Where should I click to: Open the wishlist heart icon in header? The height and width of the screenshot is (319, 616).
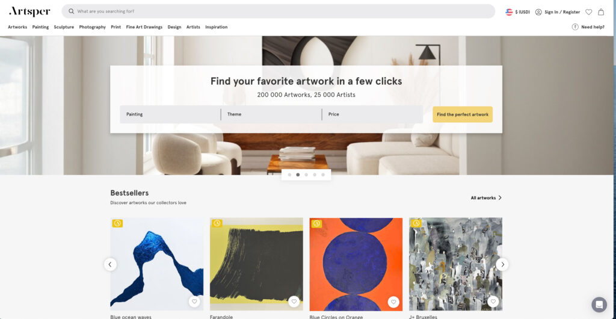[x=588, y=12]
